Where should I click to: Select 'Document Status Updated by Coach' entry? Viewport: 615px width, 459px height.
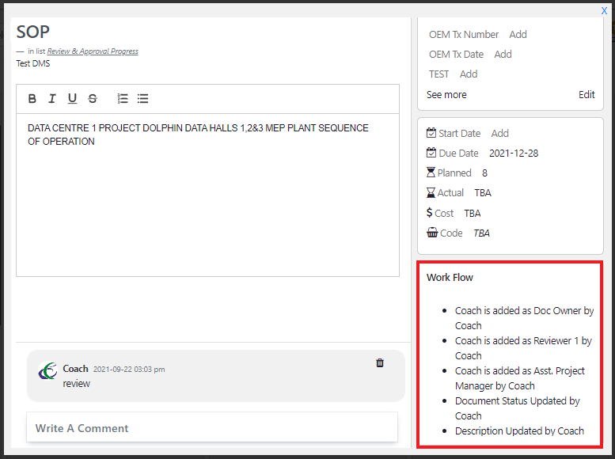pyautogui.click(x=518, y=408)
